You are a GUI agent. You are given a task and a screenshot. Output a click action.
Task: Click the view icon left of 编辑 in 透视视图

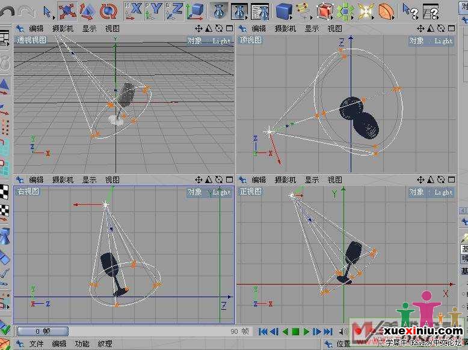(x=20, y=29)
